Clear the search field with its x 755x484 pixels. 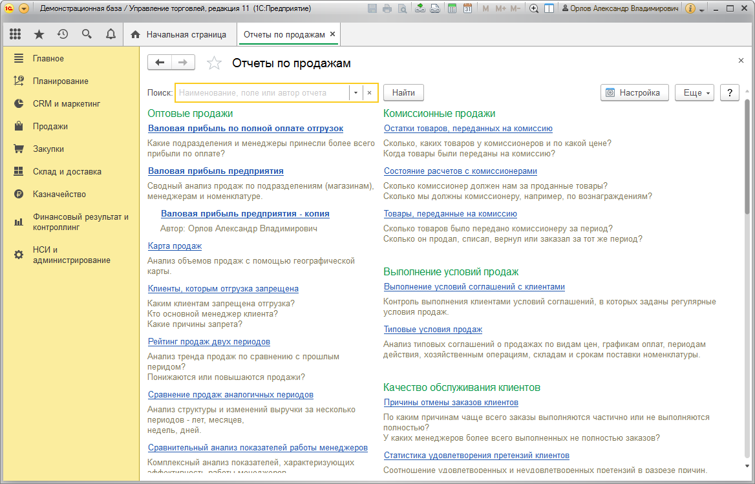tap(369, 93)
